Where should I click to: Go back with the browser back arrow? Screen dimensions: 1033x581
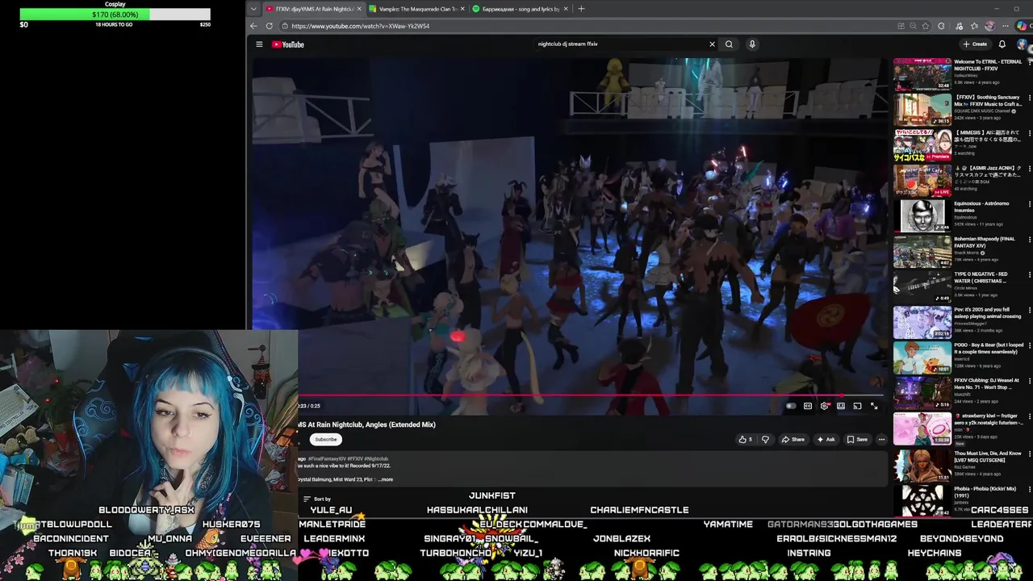[253, 26]
